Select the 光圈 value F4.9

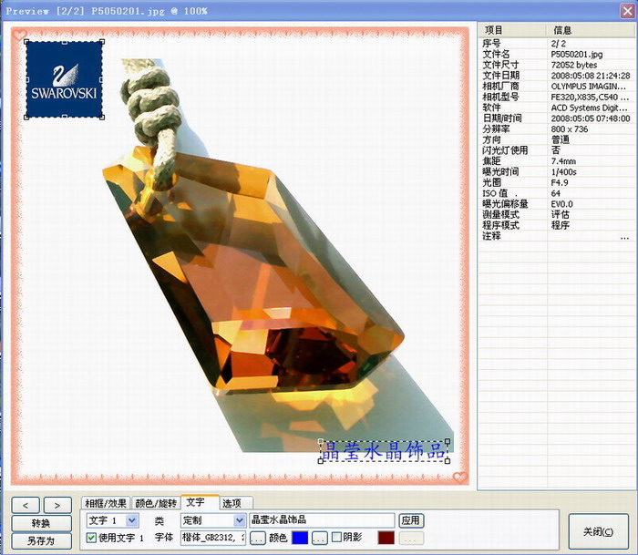560,182
